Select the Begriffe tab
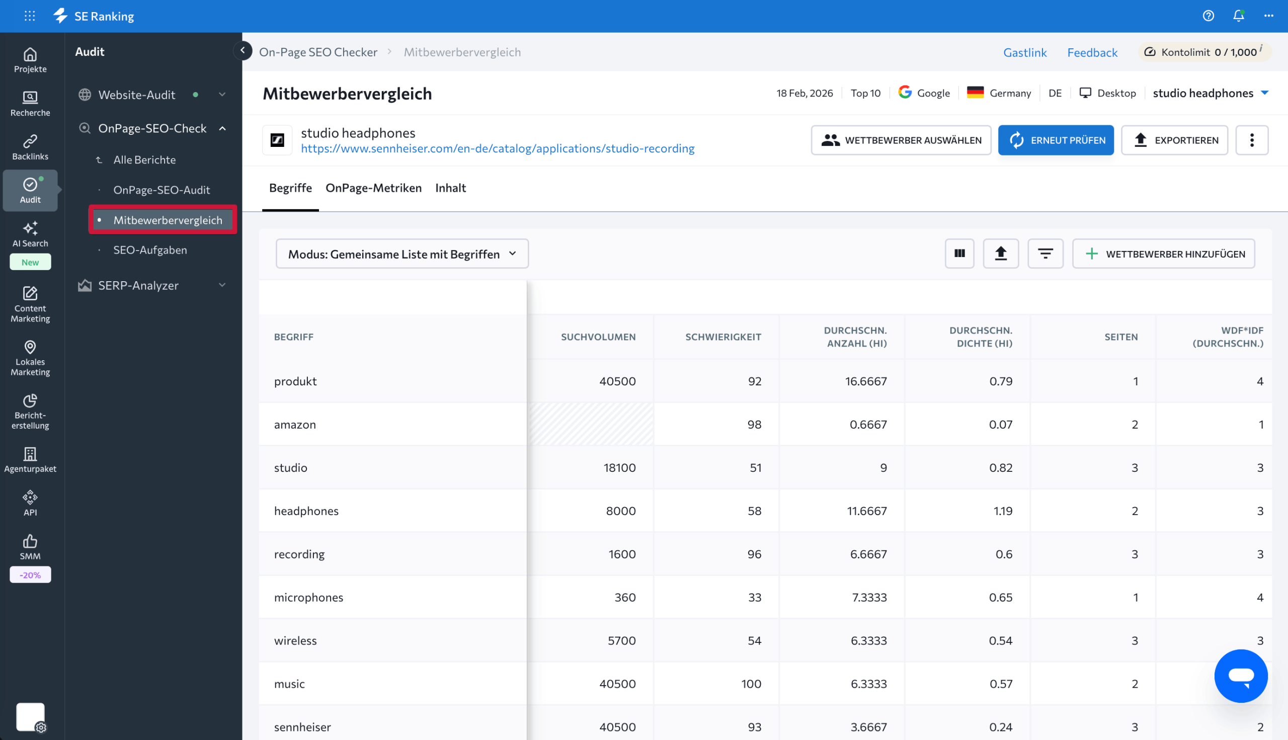 (290, 188)
